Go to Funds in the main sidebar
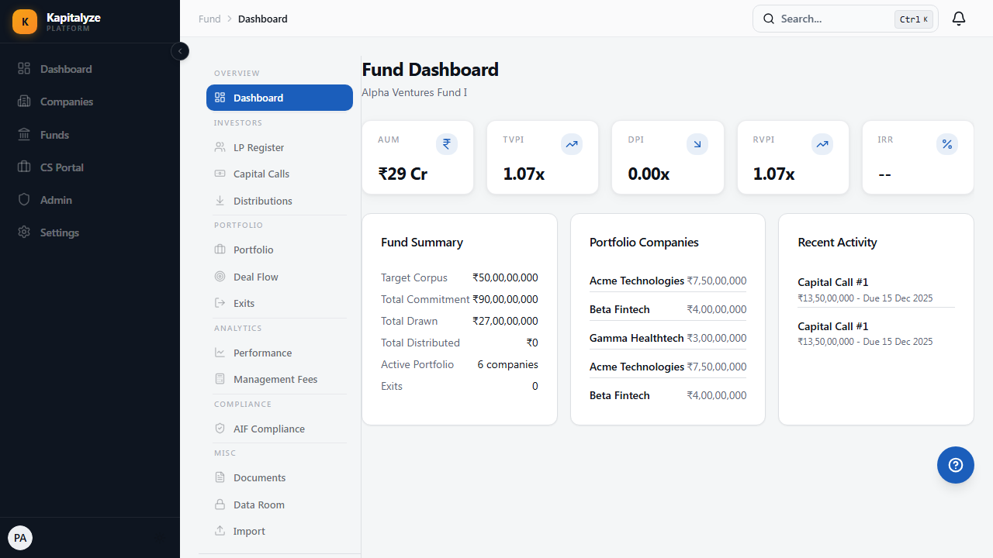 (x=90, y=135)
